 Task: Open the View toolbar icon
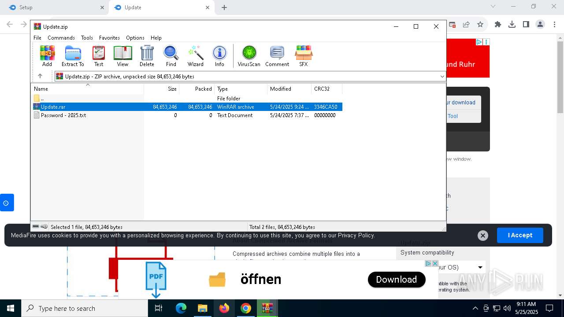[122, 56]
